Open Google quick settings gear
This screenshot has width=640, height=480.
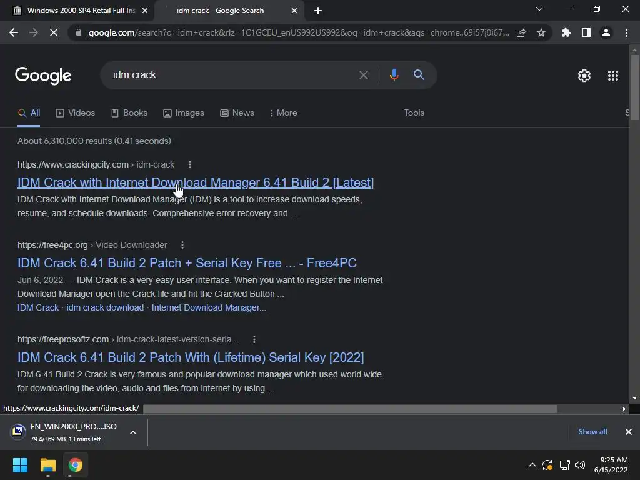coord(584,76)
